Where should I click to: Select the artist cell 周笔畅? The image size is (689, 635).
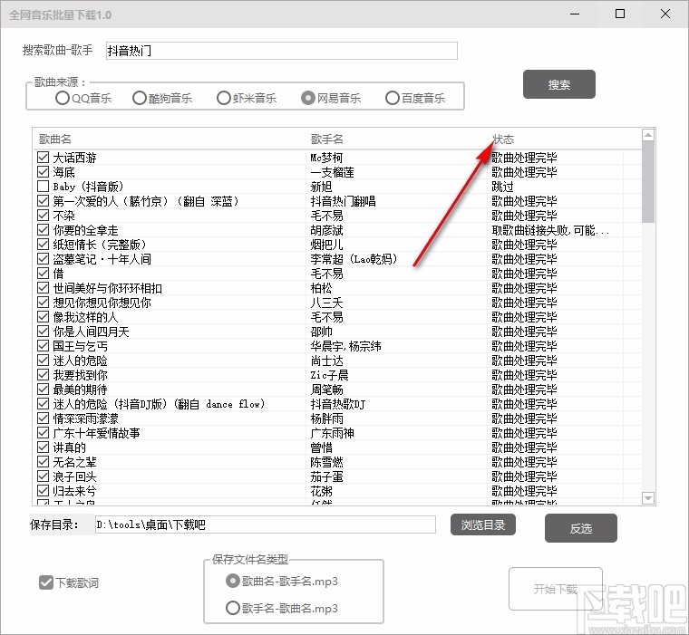point(326,390)
